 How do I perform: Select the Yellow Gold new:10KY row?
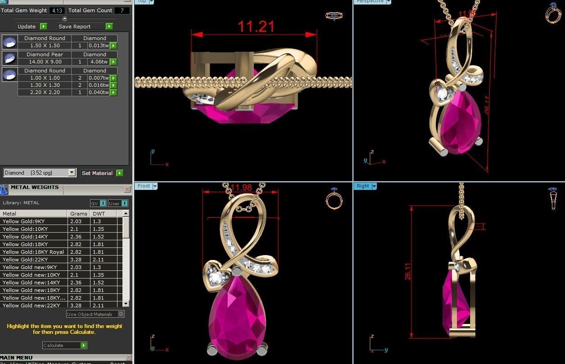click(61, 275)
